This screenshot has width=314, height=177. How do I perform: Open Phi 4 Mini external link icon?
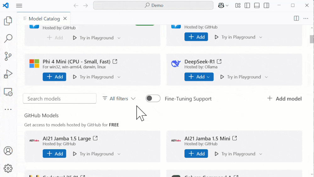coord(115,61)
